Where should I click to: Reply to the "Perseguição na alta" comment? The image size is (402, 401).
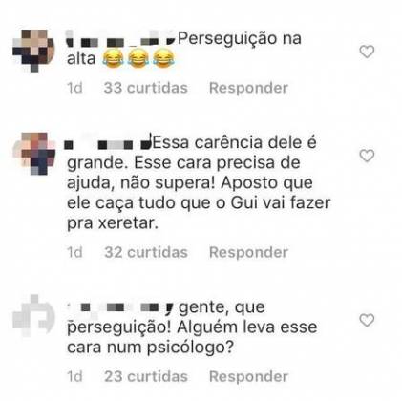point(248,88)
